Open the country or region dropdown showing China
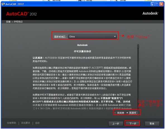166x129 pixels. (92, 36)
